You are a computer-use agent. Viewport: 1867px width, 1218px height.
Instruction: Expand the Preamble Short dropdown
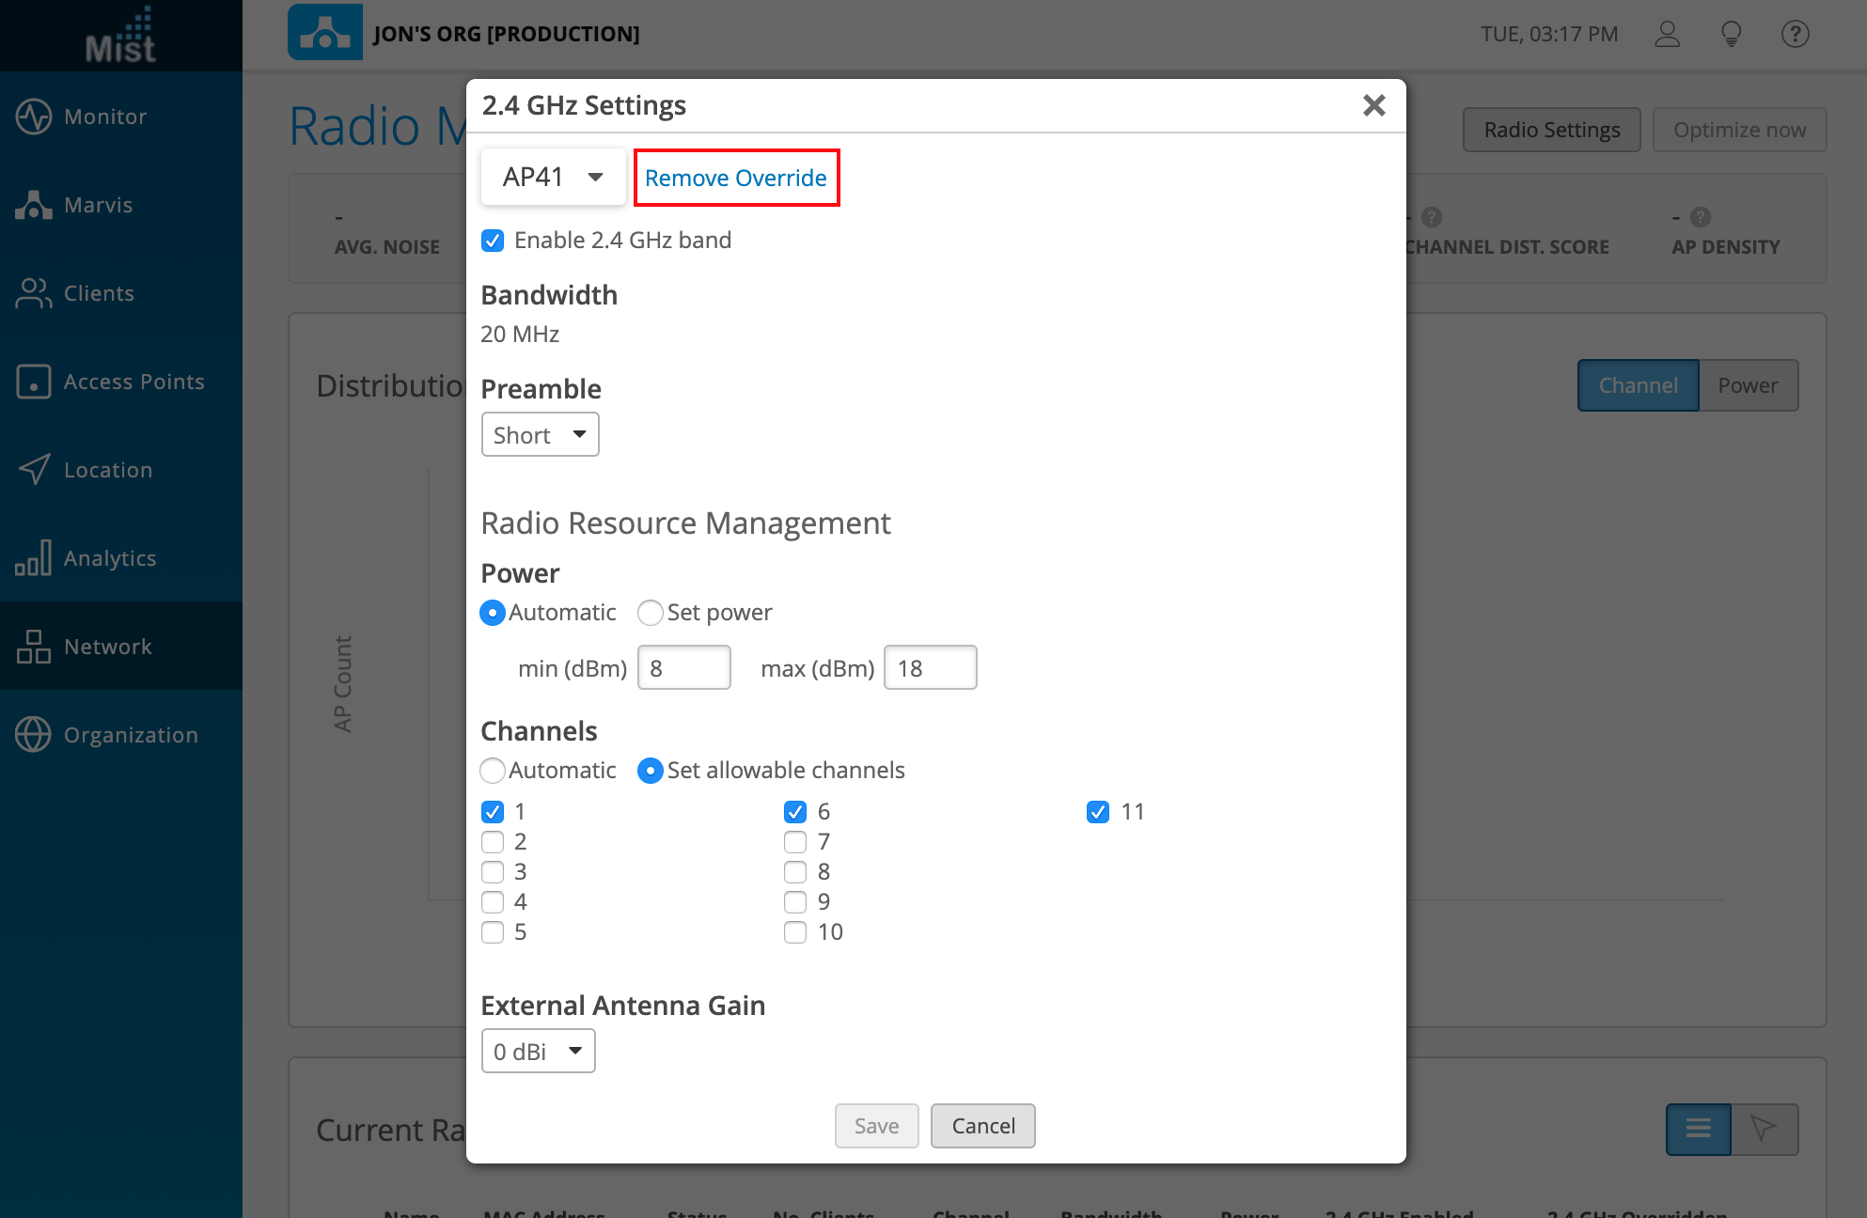(x=540, y=435)
